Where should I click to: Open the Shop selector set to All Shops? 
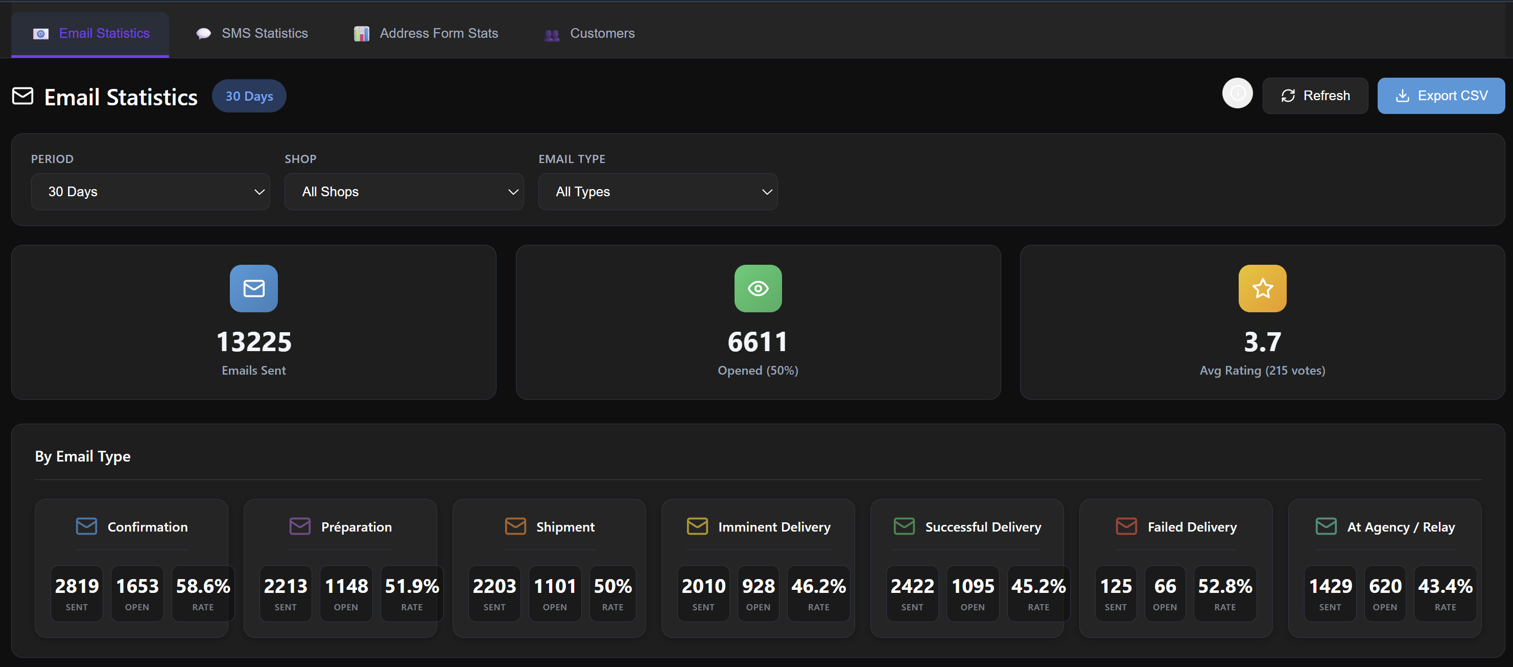404,192
